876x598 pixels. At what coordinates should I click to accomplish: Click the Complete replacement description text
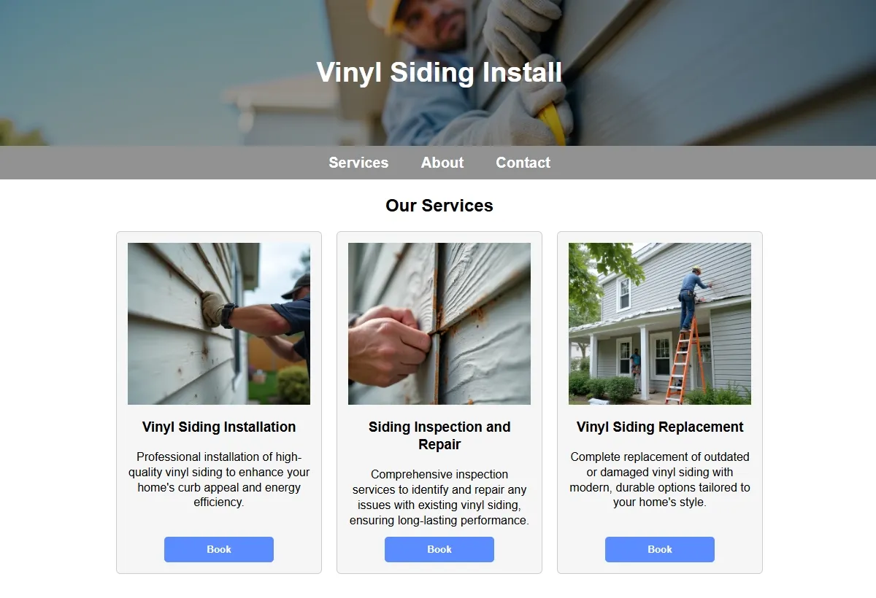[x=660, y=479]
